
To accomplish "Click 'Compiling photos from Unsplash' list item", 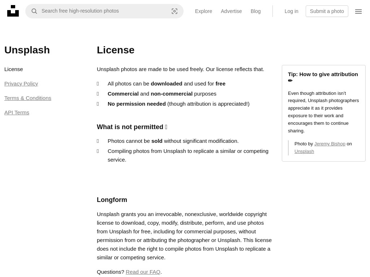I will tap(188, 155).
